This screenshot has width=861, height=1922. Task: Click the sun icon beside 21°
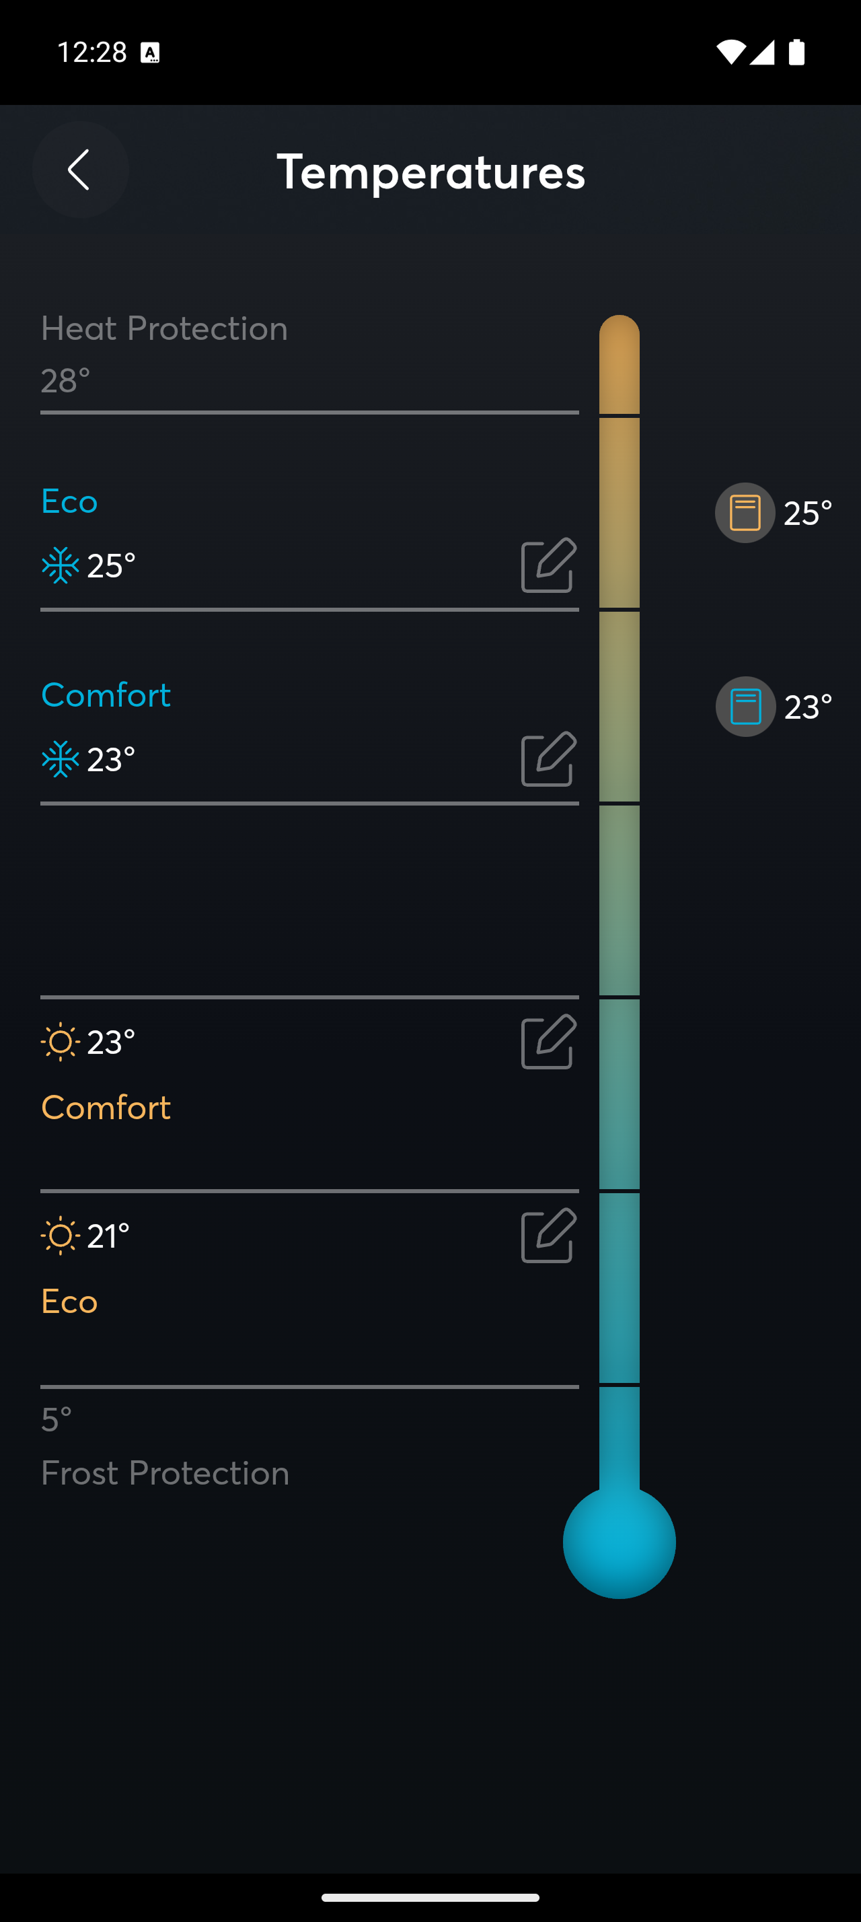pyautogui.click(x=61, y=1236)
